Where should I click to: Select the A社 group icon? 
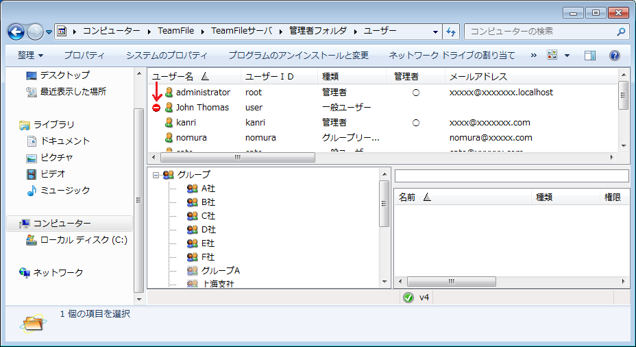(x=193, y=189)
